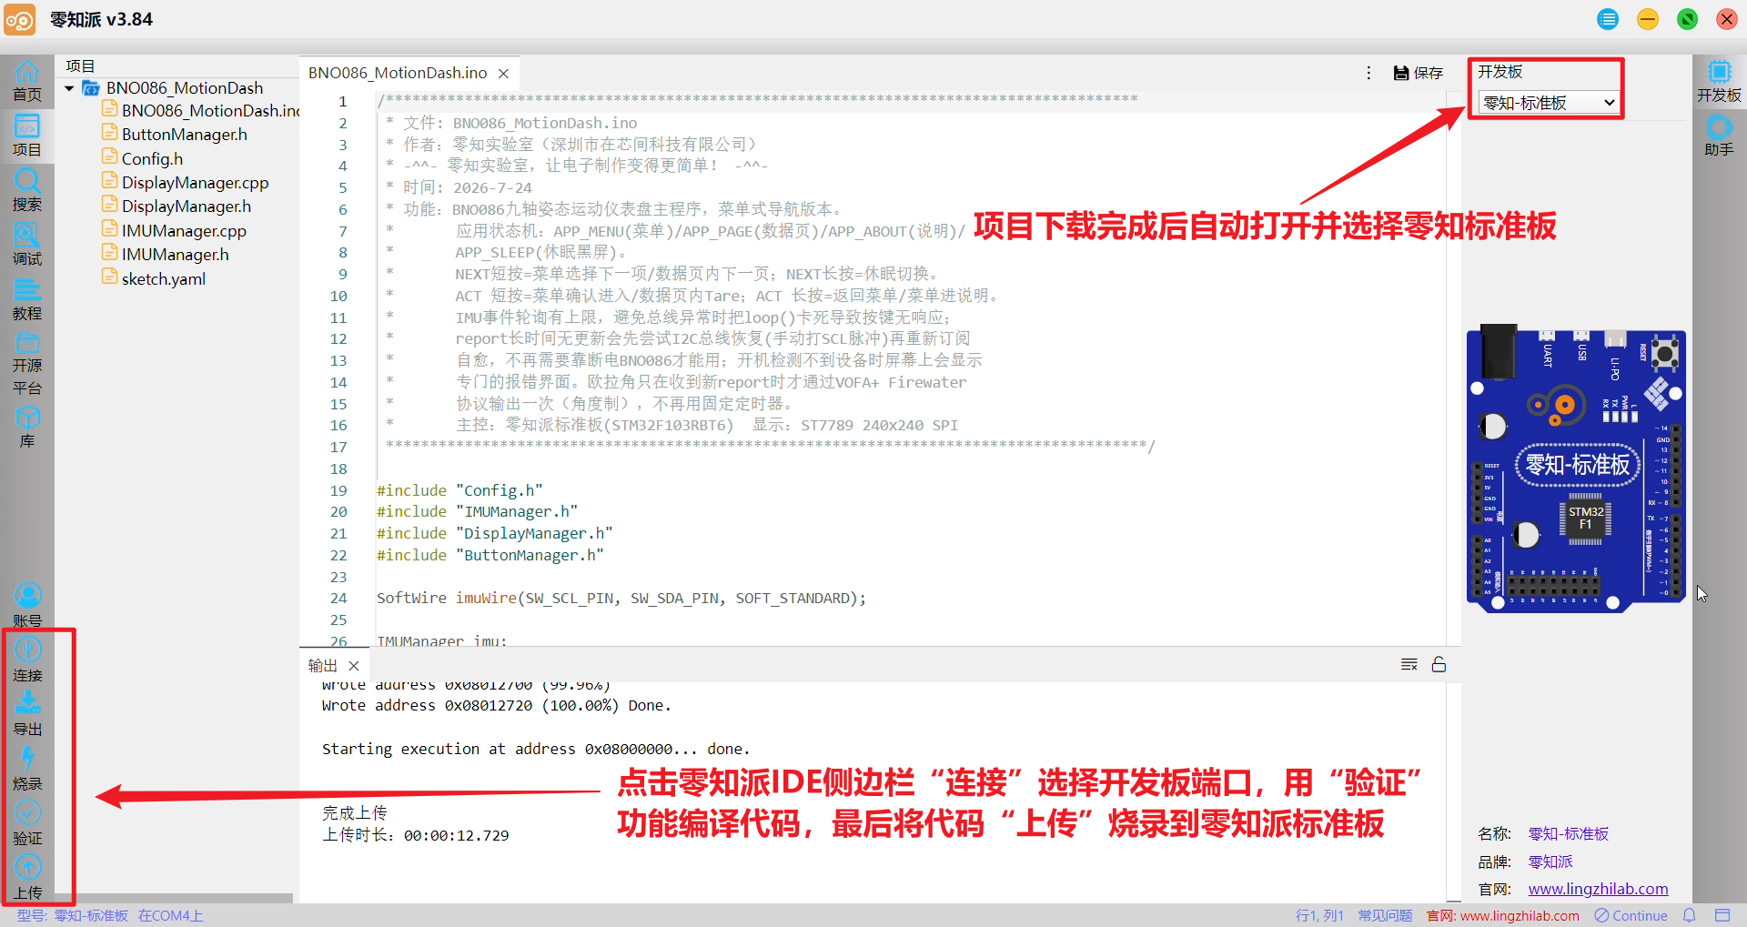Viewport: 1747px width, 927px height.
Task: Click Continue in the status bar
Action: [1631, 915]
